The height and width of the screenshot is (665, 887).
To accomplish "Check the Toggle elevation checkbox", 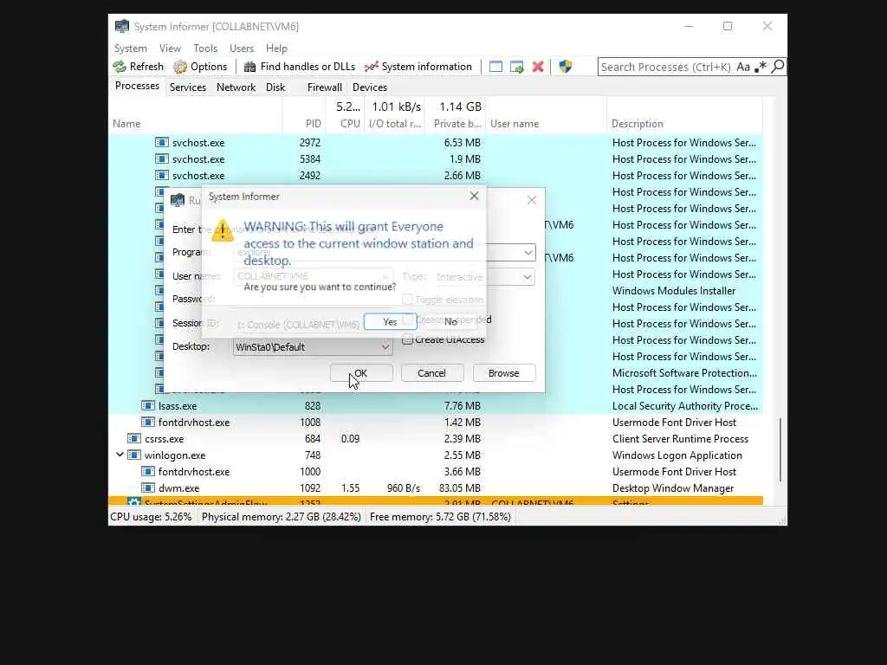I will coord(407,299).
